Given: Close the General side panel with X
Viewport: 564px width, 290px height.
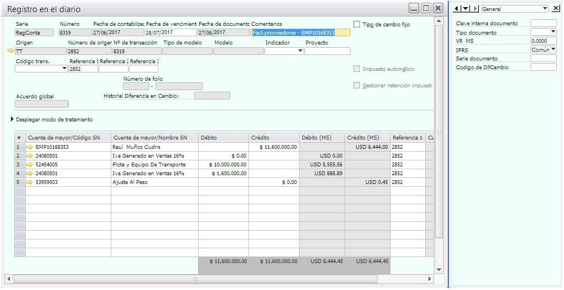Looking at the screenshot, I should (x=555, y=9).
